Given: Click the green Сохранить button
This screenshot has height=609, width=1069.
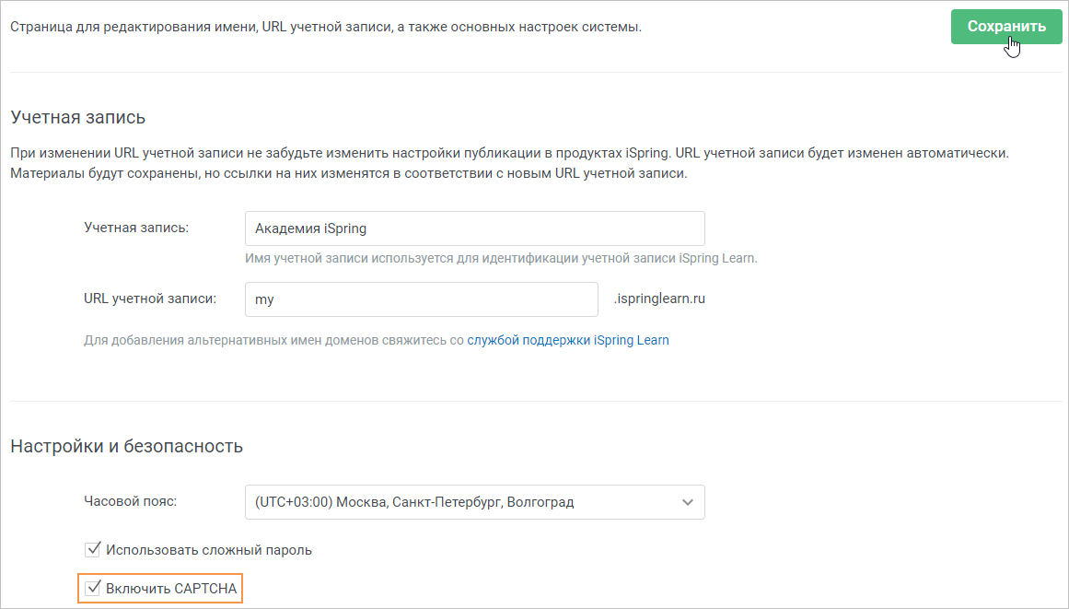Looking at the screenshot, I should pyautogui.click(x=1006, y=27).
